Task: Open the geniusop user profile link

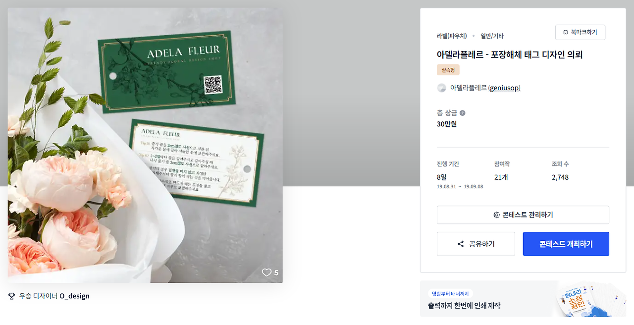Action: [504, 88]
